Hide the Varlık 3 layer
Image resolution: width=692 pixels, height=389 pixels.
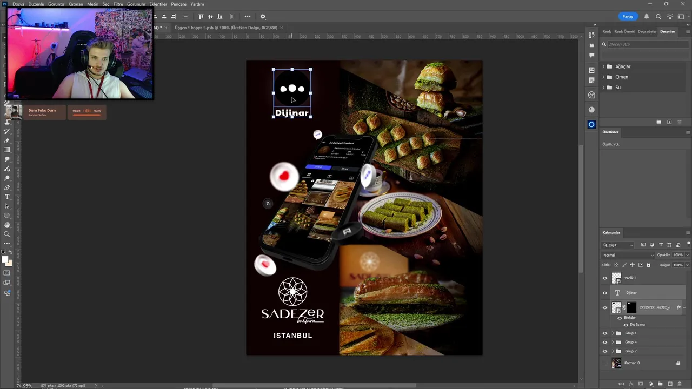[605, 278]
